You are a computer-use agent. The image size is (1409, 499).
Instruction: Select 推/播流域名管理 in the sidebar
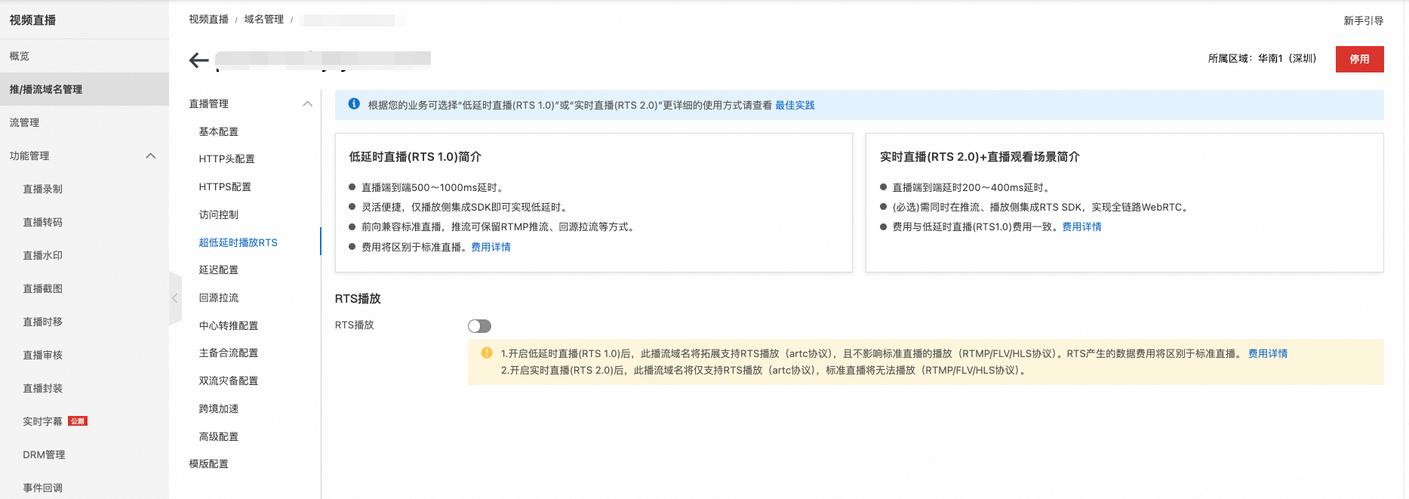(85, 89)
